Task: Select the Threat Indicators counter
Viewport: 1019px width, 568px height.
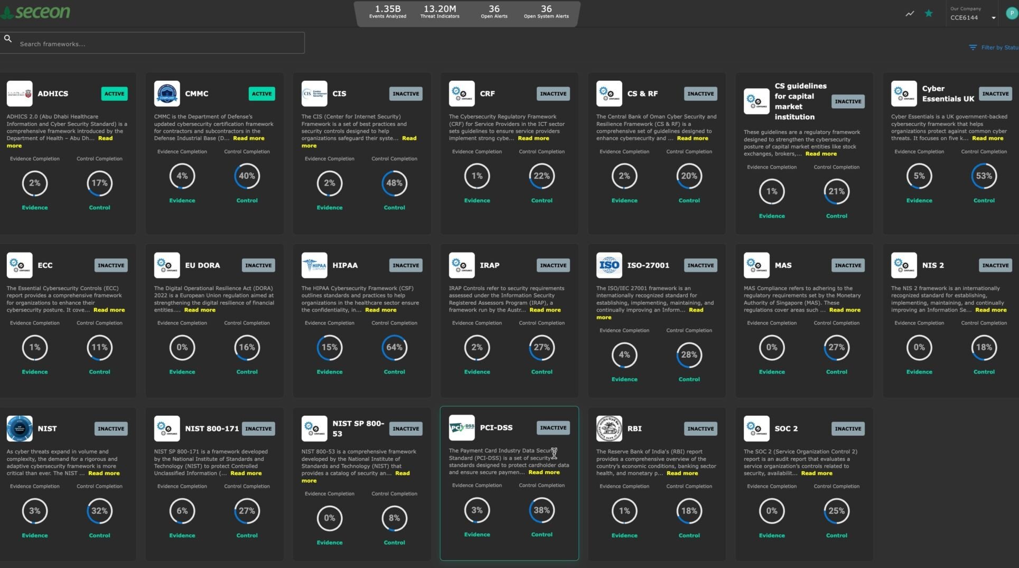Action: click(x=439, y=11)
